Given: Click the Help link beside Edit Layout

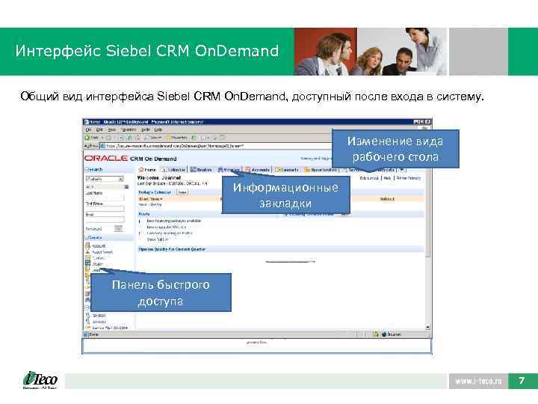Looking at the screenshot, I should click(387, 178).
